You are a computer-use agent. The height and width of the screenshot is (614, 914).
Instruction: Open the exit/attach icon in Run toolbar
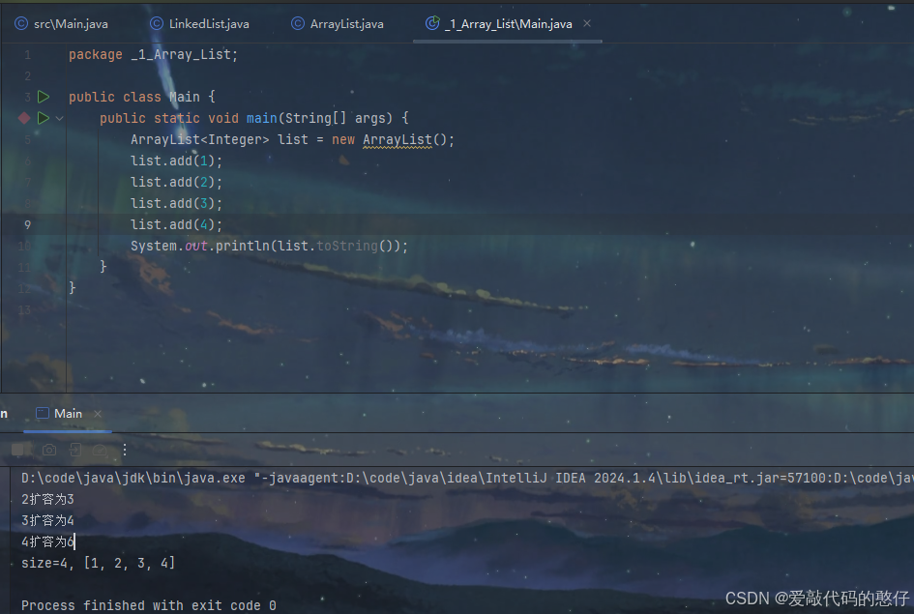click(x=74, y=450)
